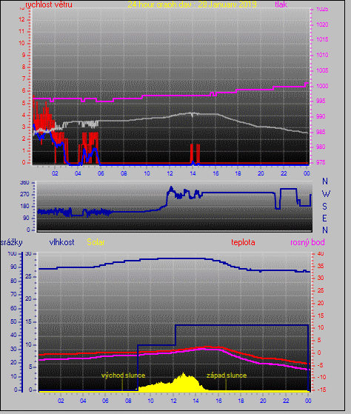Click the 'východ slunce' sunrise marker
Viewport: 351px width, 414px height.
(x=123, y=375)
